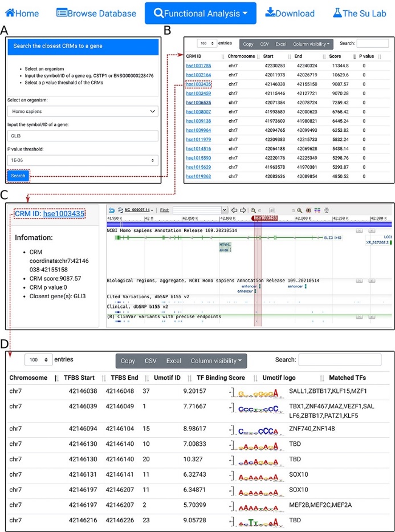Click Excel button in panel D
The width and height of the screenshot is (395, 532).
174,361
